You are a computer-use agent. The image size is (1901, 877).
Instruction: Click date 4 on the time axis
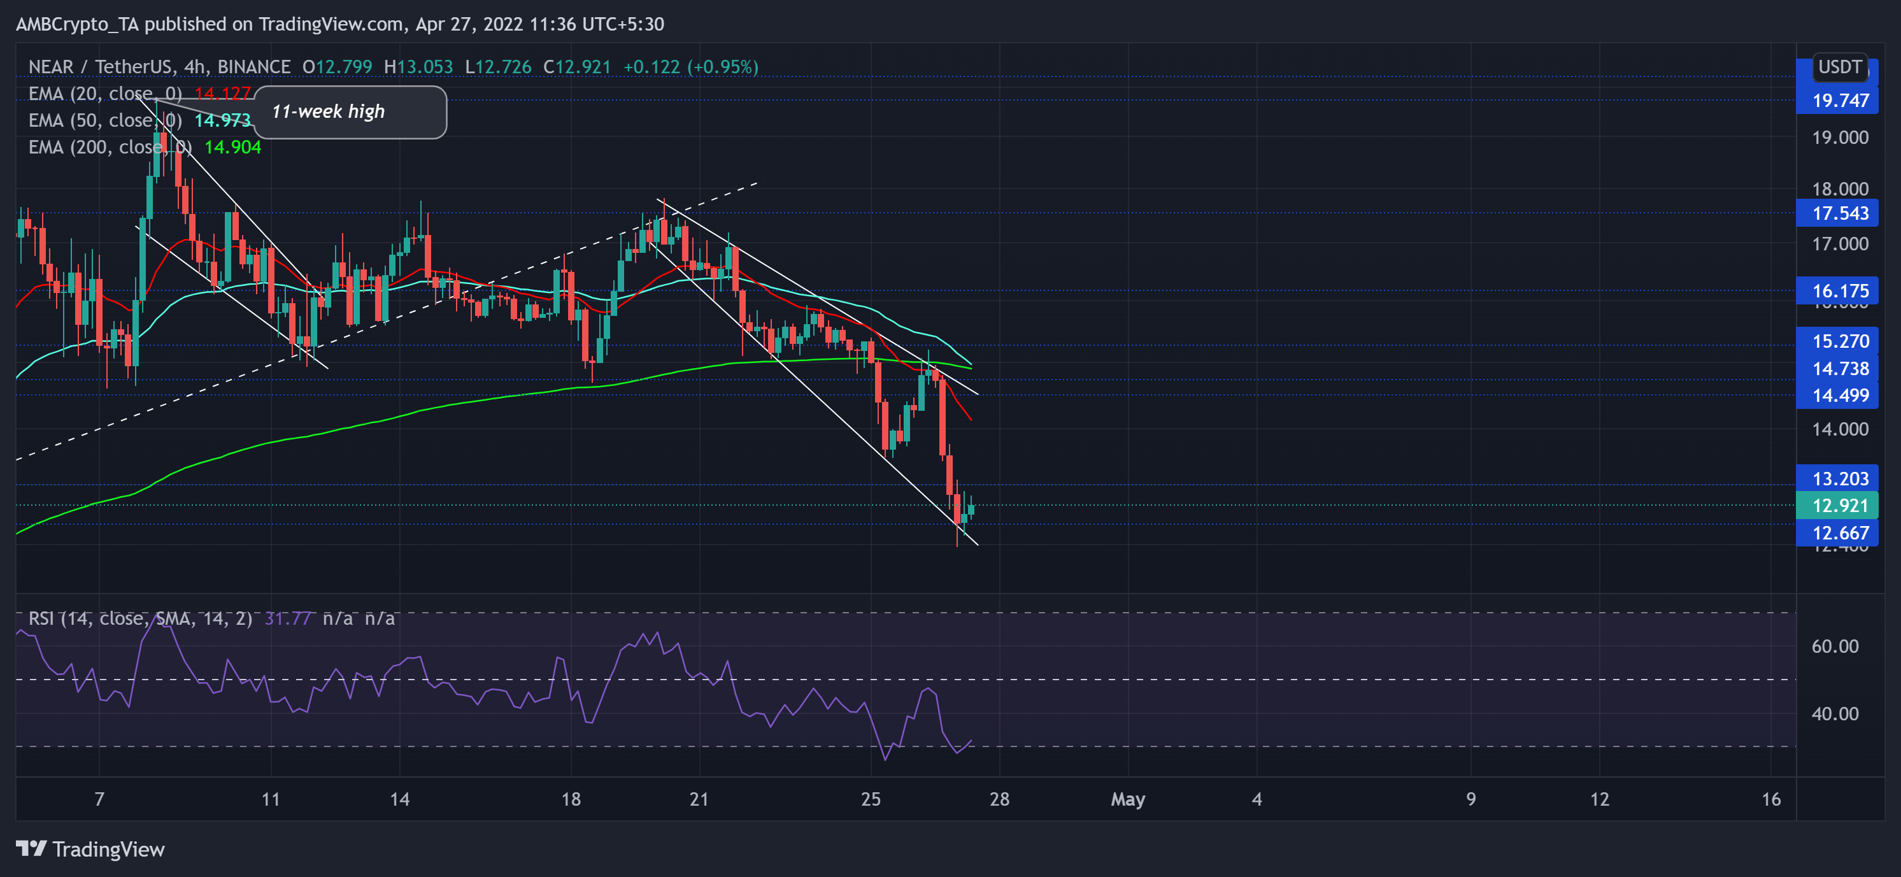pos(1257,799)
